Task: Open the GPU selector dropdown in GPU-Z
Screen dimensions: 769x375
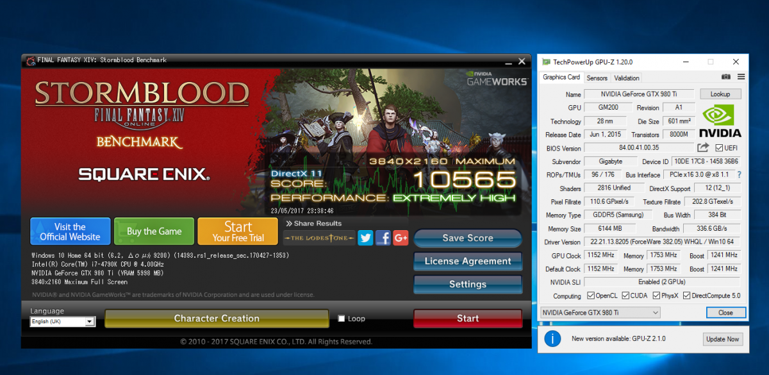Action: (600, 312)
